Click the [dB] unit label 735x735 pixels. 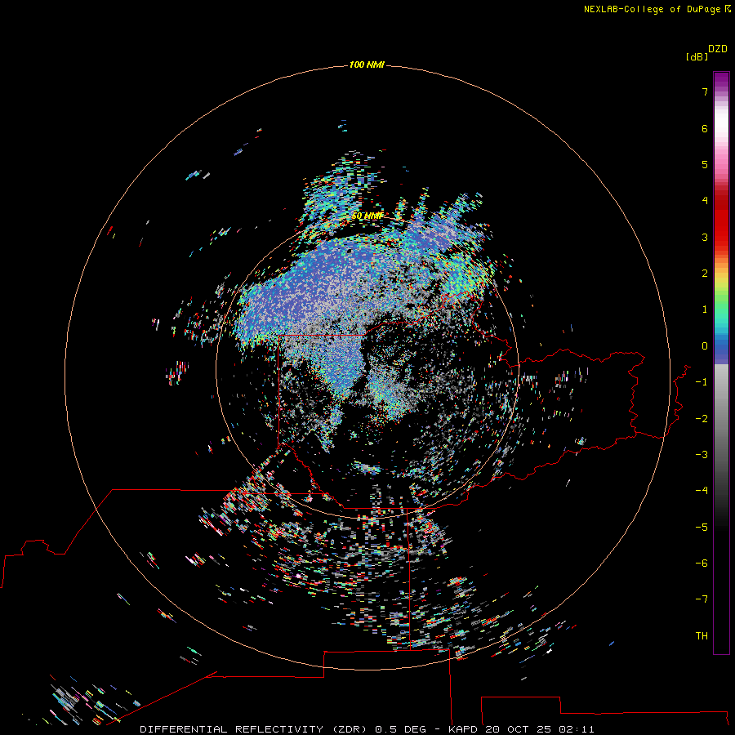(697, 56)
